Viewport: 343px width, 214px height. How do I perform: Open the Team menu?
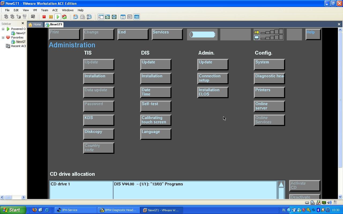(44, 10)
